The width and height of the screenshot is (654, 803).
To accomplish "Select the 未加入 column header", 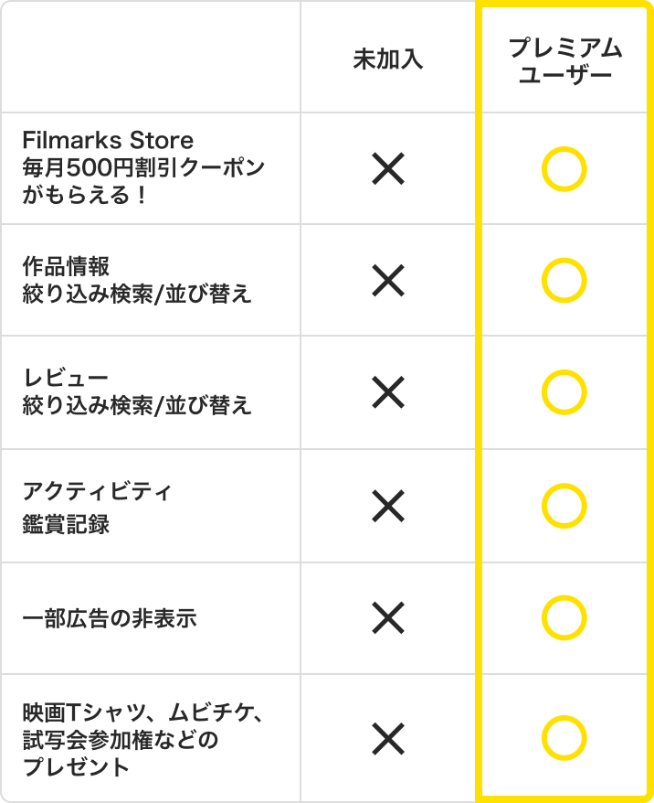I will [x=388, y=60].
